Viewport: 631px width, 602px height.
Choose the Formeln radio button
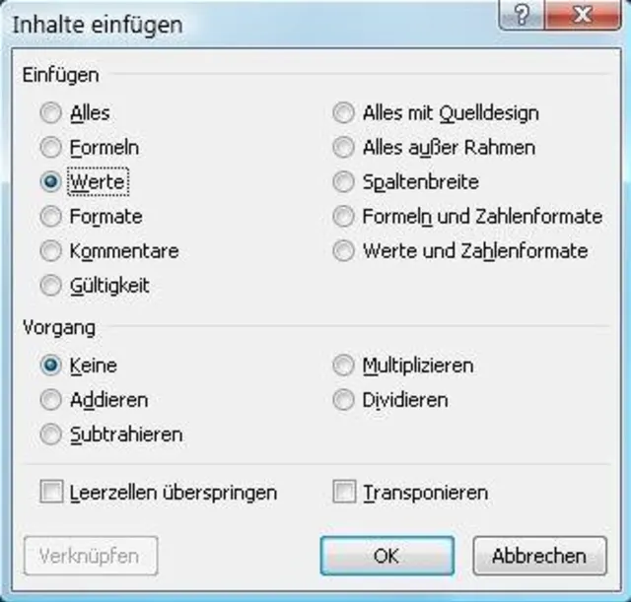point(50,148)
